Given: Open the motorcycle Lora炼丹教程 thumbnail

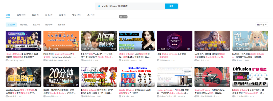Looking at the screenshot, I should [x=212, y=77].
